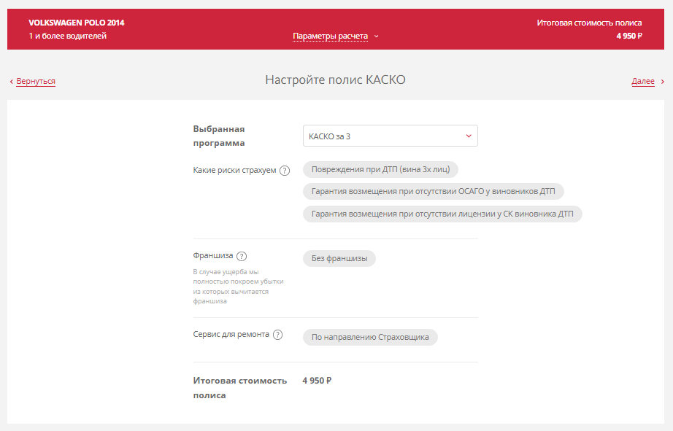Click 'Вернуться' to go back
Viewport: 673px width, 431px height.
tap(34, 82)
